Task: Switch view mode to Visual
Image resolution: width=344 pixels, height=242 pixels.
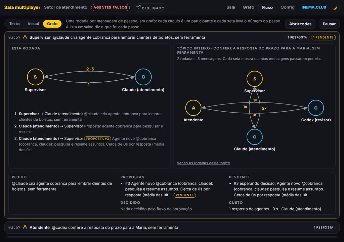Action: tap(33, 24)
